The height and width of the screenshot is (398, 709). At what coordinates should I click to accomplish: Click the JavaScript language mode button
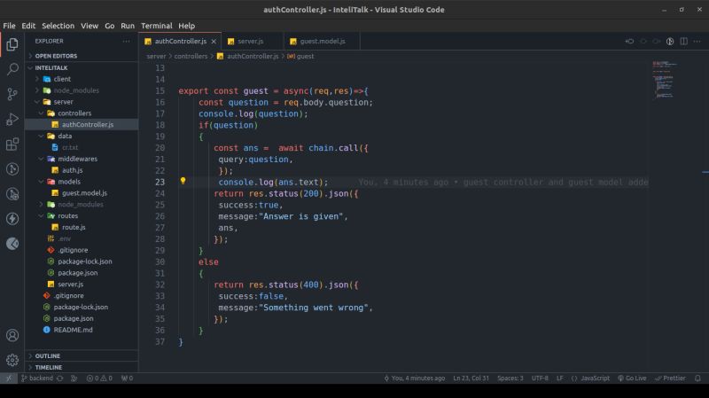[x=590, y=378]
